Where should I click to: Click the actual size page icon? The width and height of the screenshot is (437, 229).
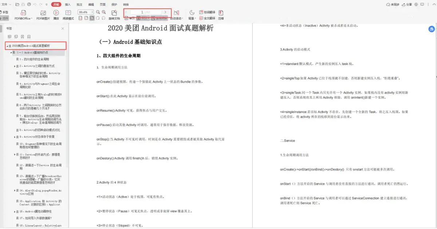pyautogui.click(x=80, y=18)
